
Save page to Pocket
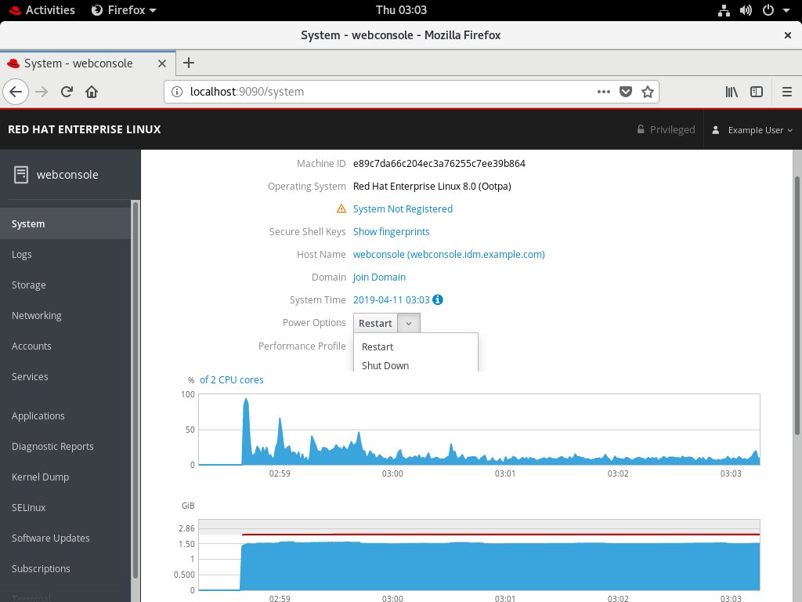tap(626, 92)
